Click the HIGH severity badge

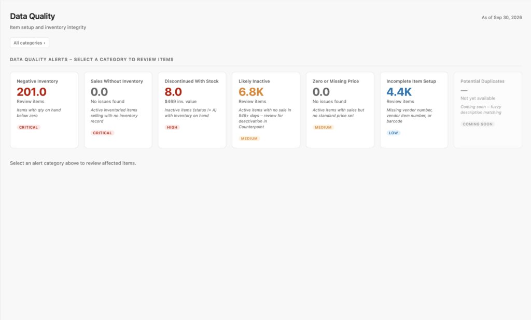pyautogui.click(x=172, y=127)
